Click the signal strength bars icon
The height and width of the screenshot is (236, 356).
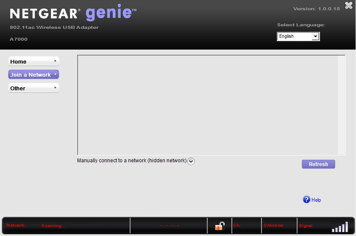point(339,227)
